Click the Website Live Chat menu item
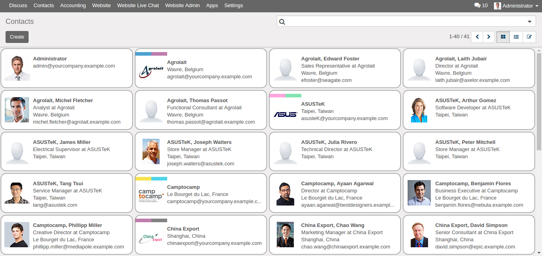The height and width of the screenshot is (256, 542). pyautogui.click(x=138, y=6)
